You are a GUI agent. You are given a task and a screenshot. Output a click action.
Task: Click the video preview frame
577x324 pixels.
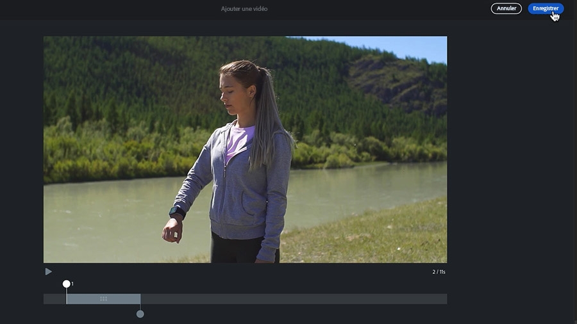pos(245,149)
